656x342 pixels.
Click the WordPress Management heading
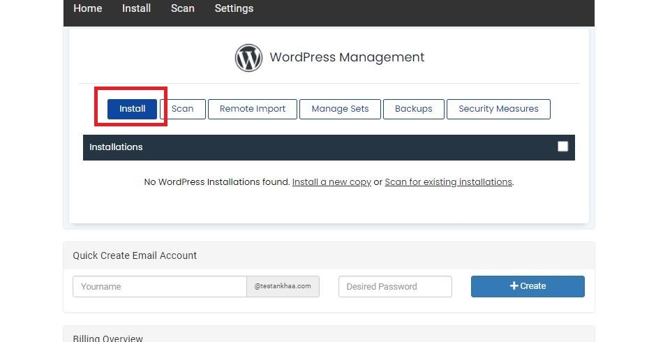coord(347,57)
